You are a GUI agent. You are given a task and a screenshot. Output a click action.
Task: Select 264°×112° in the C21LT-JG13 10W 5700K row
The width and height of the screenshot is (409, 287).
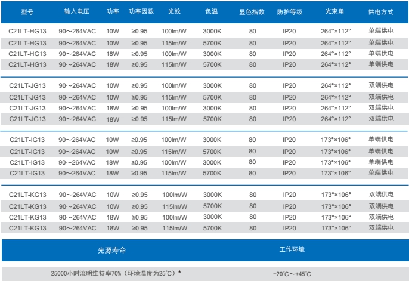336,97
